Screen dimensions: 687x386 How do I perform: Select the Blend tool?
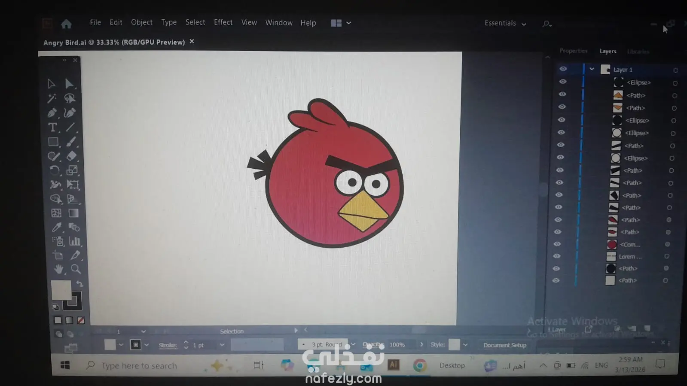pos(74,227)
